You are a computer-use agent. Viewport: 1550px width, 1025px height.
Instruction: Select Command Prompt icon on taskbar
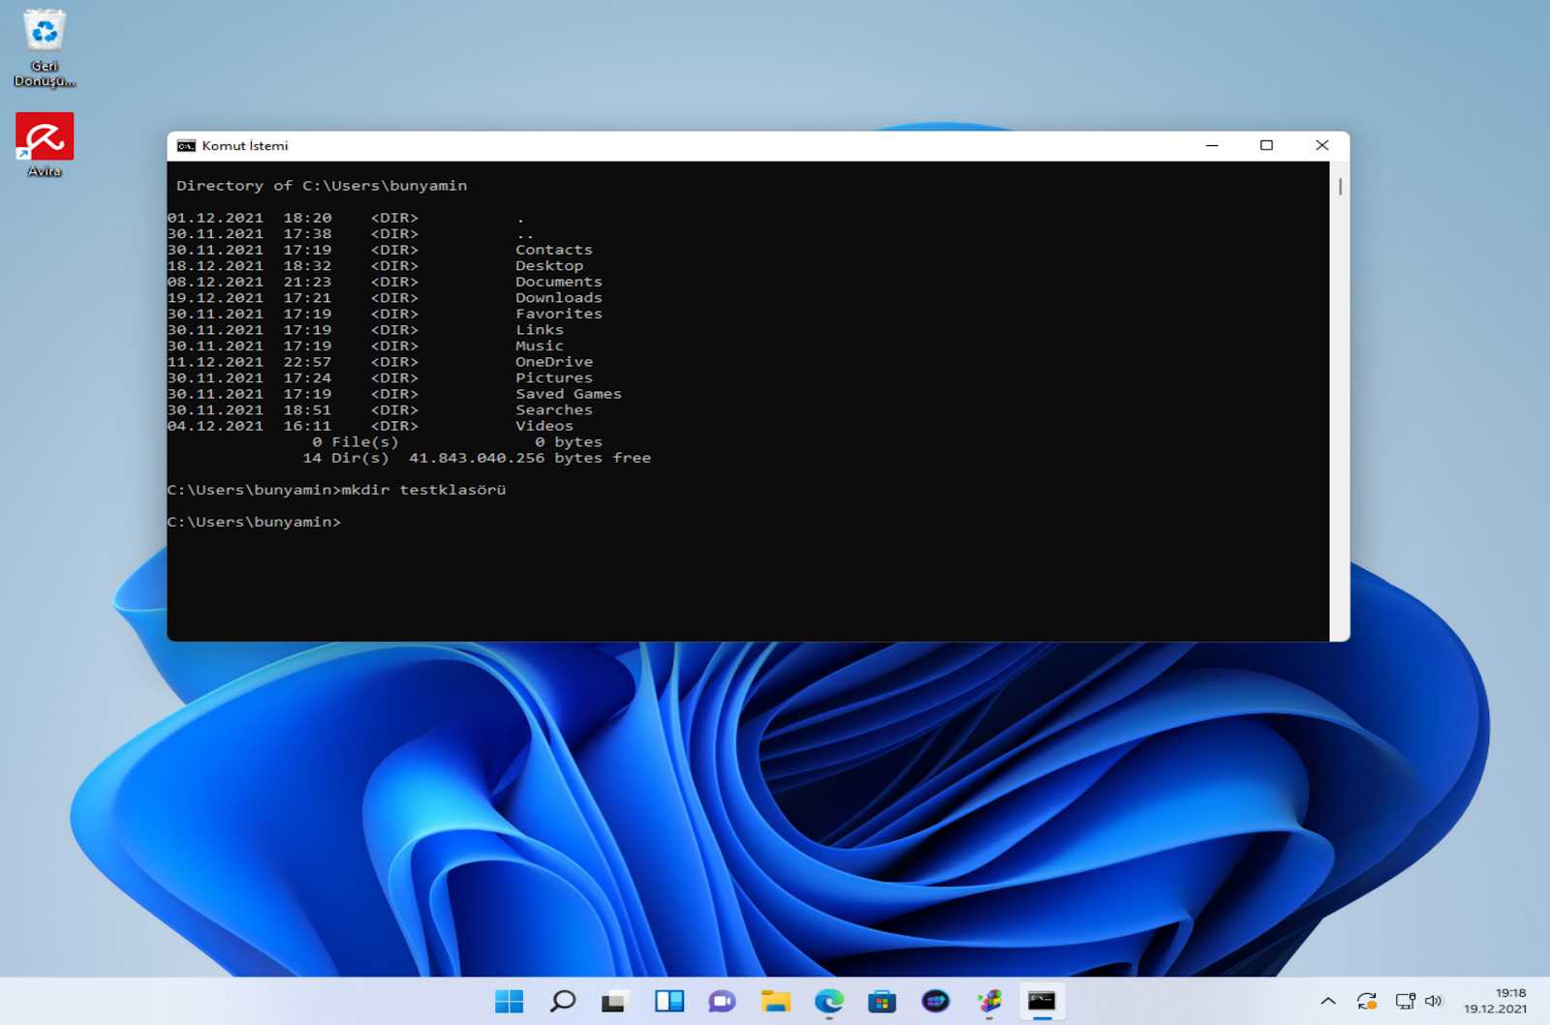1041,1001
